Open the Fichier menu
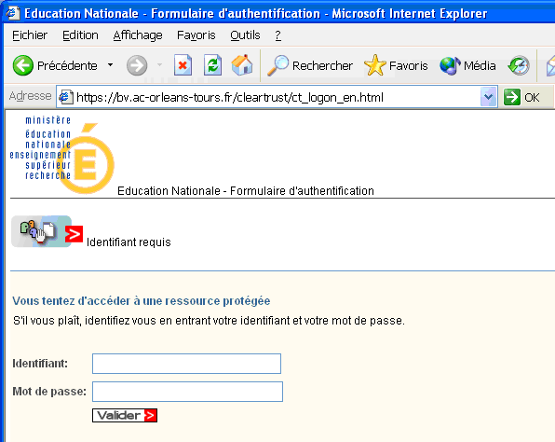555x442 pixels. [x=30, y=35]
